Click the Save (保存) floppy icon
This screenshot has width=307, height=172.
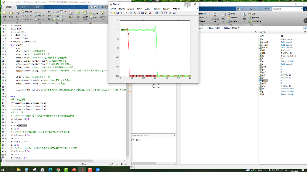[x=17, y=13]
